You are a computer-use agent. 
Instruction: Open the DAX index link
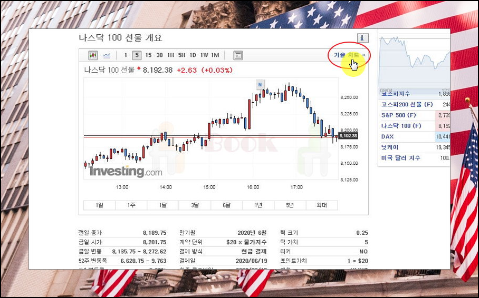tap(387, 136)
